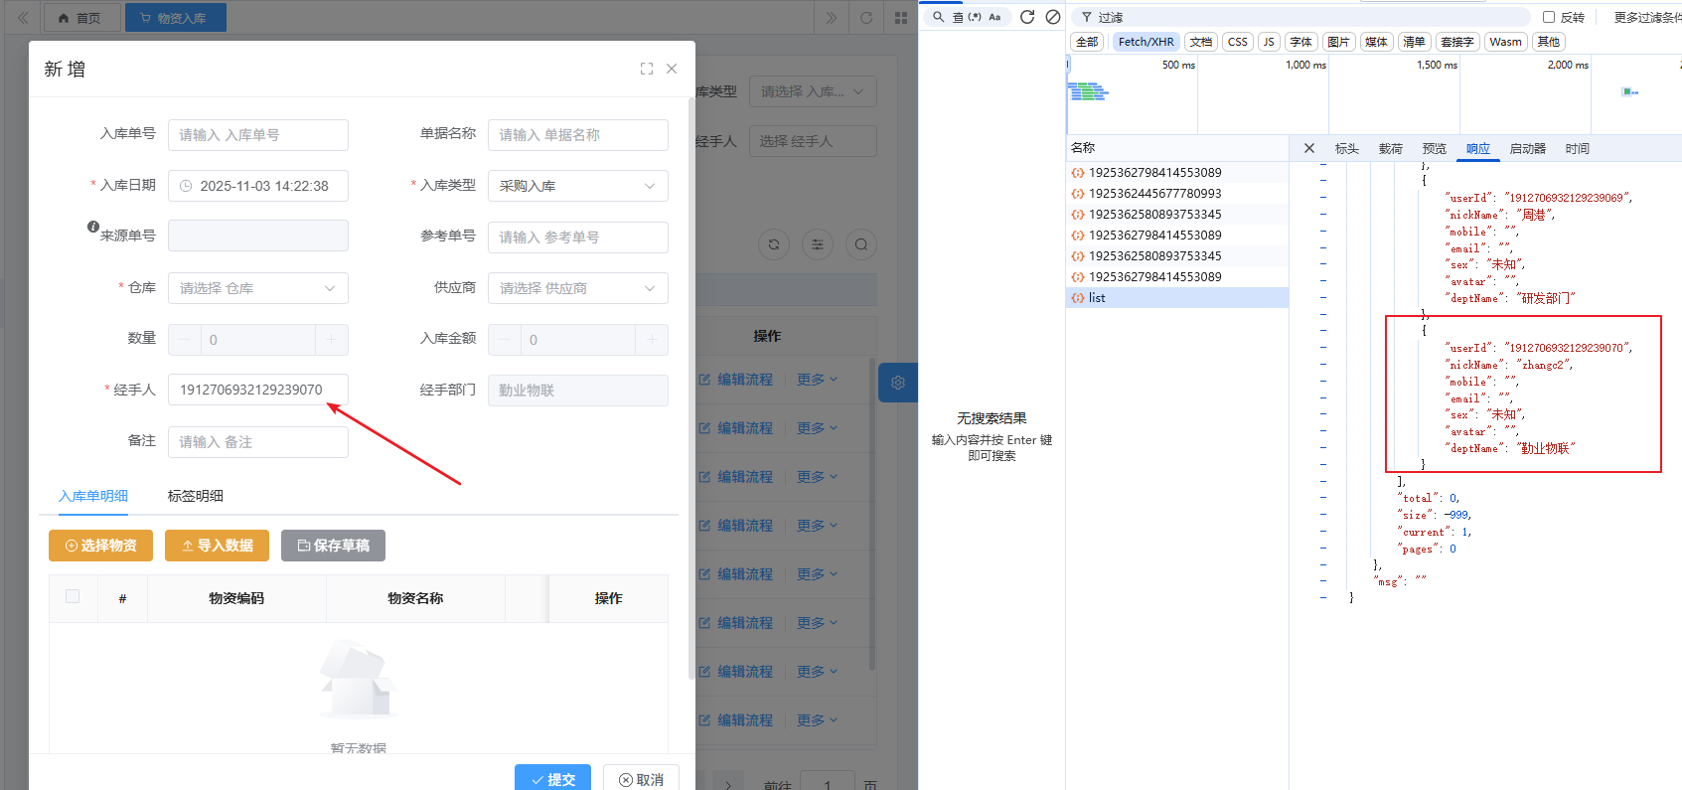This screenshot has height=790, width=1682.
Task: Enable the Fetch/XHR network filter
Action: pyautogui.click(x=1146, y=42)
